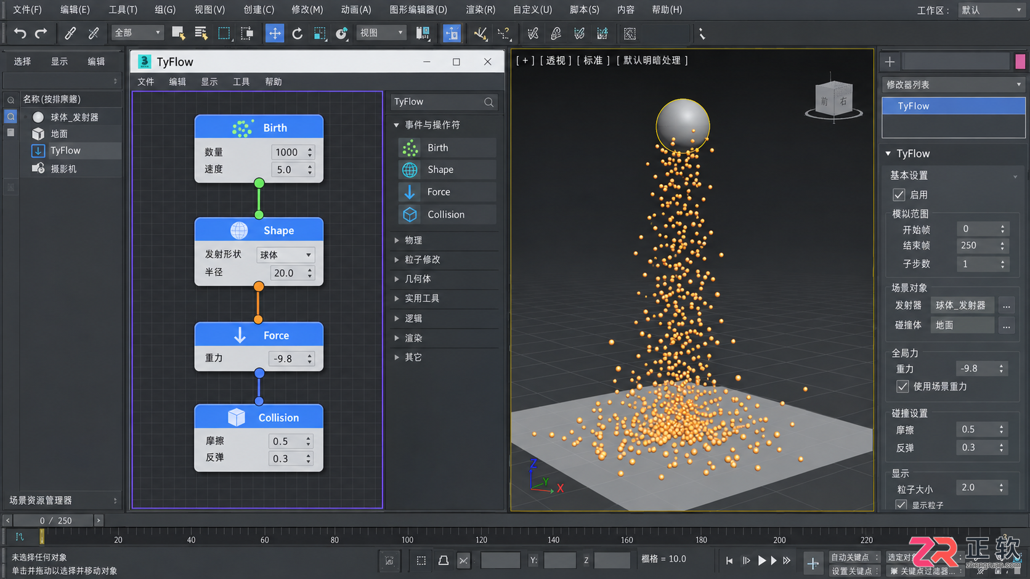Go to the start frame

click(729, 561)
